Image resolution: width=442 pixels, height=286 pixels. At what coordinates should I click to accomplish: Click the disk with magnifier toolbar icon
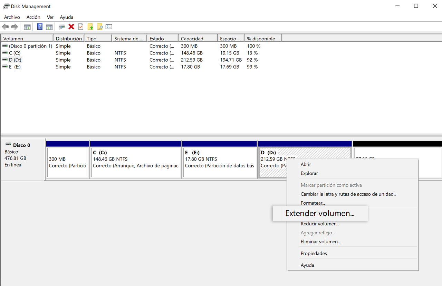62,27
